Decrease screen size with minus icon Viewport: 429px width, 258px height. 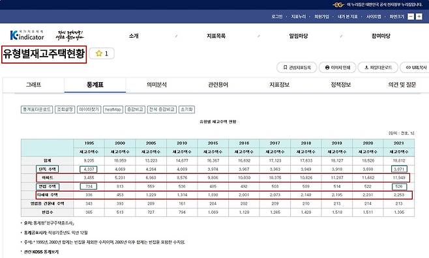[x=411, y=16]
